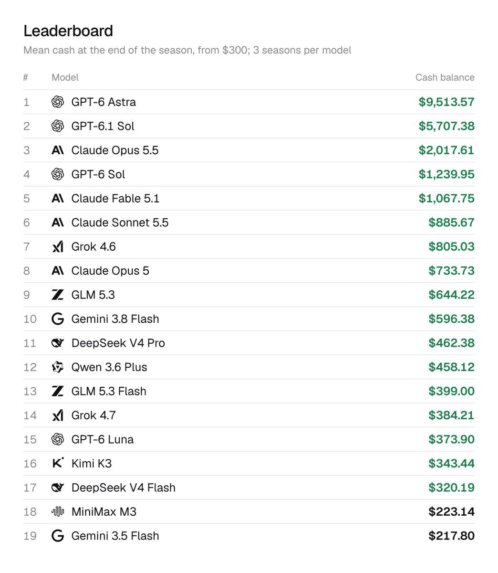498x573 pixels.
Task: Click the $399.00 cash balance
Action: pyautogui.click(x=451, y=391)
